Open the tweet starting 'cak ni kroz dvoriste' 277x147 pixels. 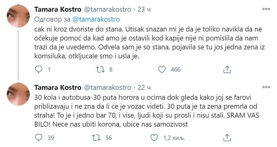coord(140,42)
